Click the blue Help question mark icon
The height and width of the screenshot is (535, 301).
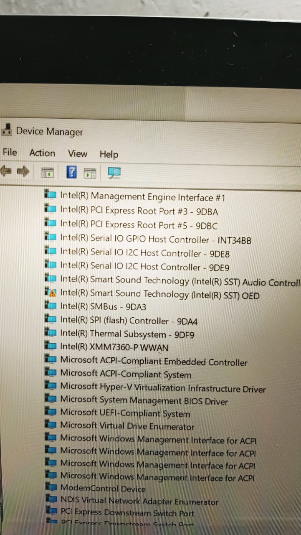(x=72, y=172)
